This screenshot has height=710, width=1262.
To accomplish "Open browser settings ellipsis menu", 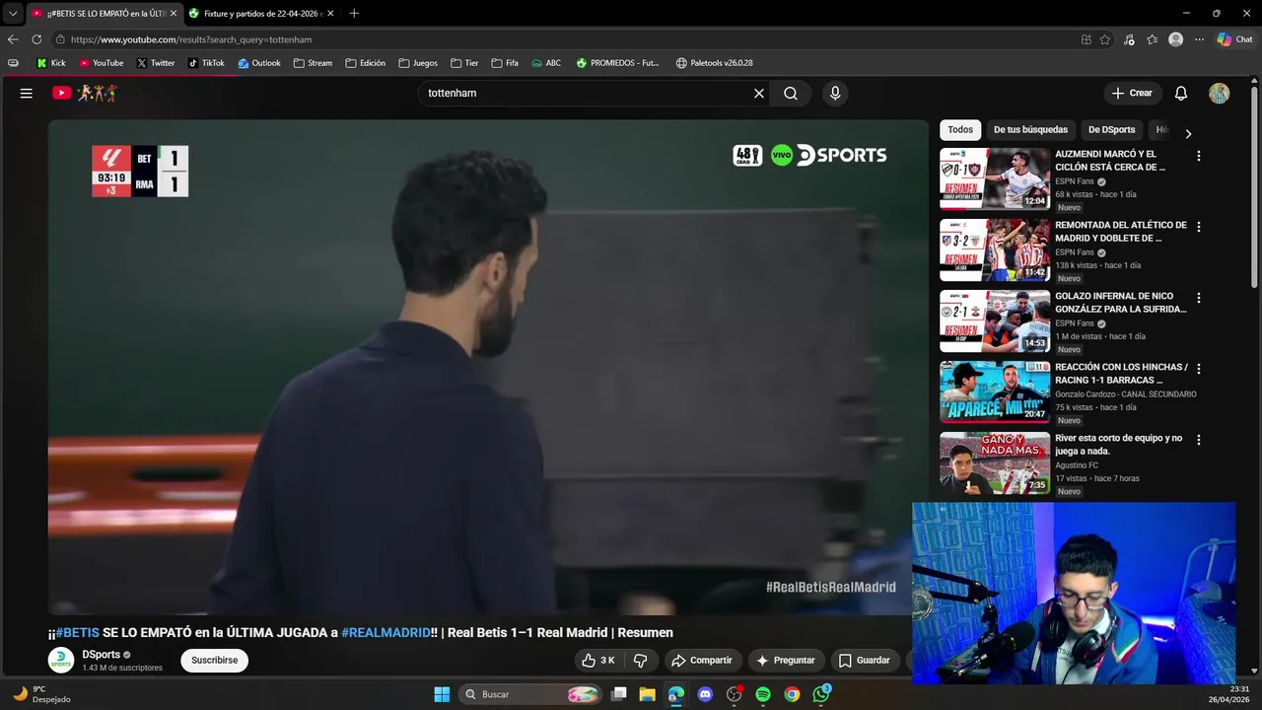I will (1199, 39).
